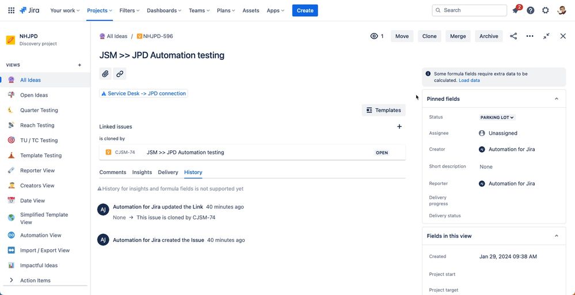Click the Archive button
575x295 pixels.
pyautogui.click(x=489, y=36)
